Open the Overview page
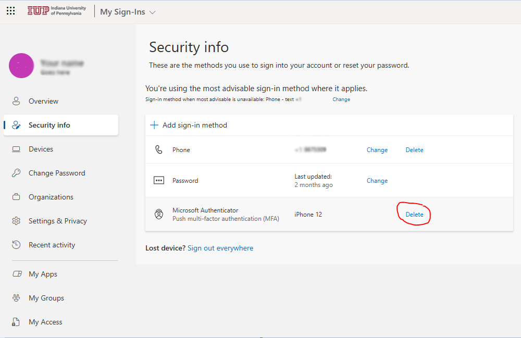 (43, 101)
